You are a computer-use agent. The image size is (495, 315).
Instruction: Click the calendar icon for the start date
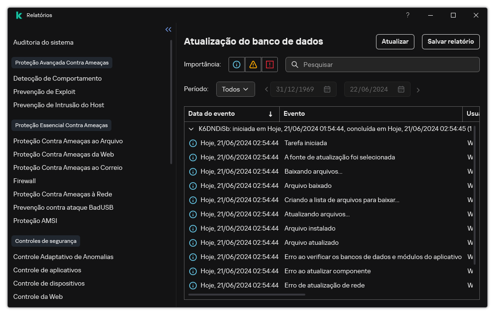[327, 89]
